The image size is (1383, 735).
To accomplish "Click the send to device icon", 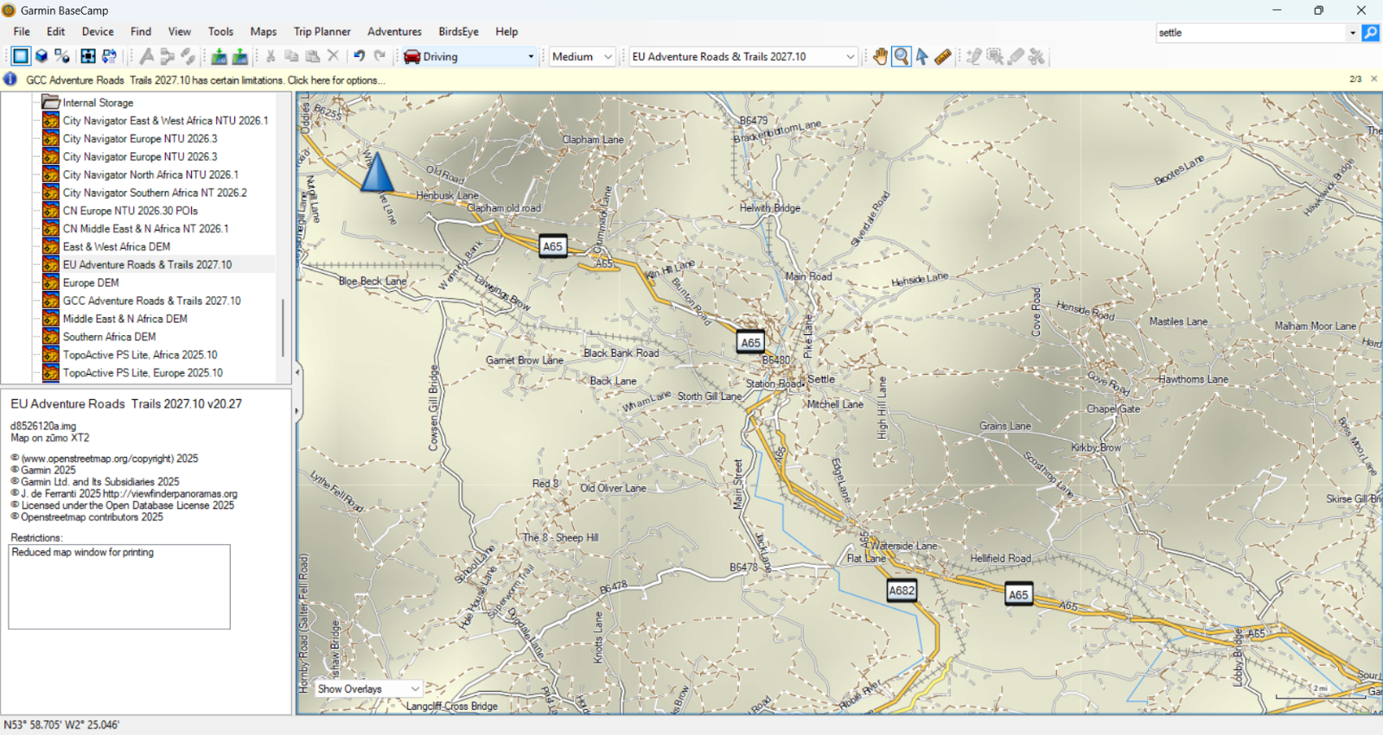I will point(220,56).
